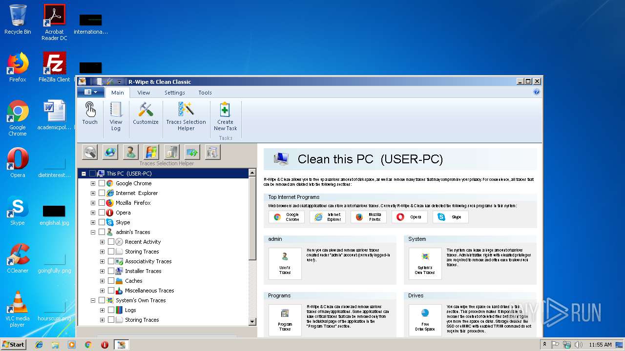Click the Google Chrome program tile
The height and width of the screenshot is (351, 625).
[x=287, y=217]
